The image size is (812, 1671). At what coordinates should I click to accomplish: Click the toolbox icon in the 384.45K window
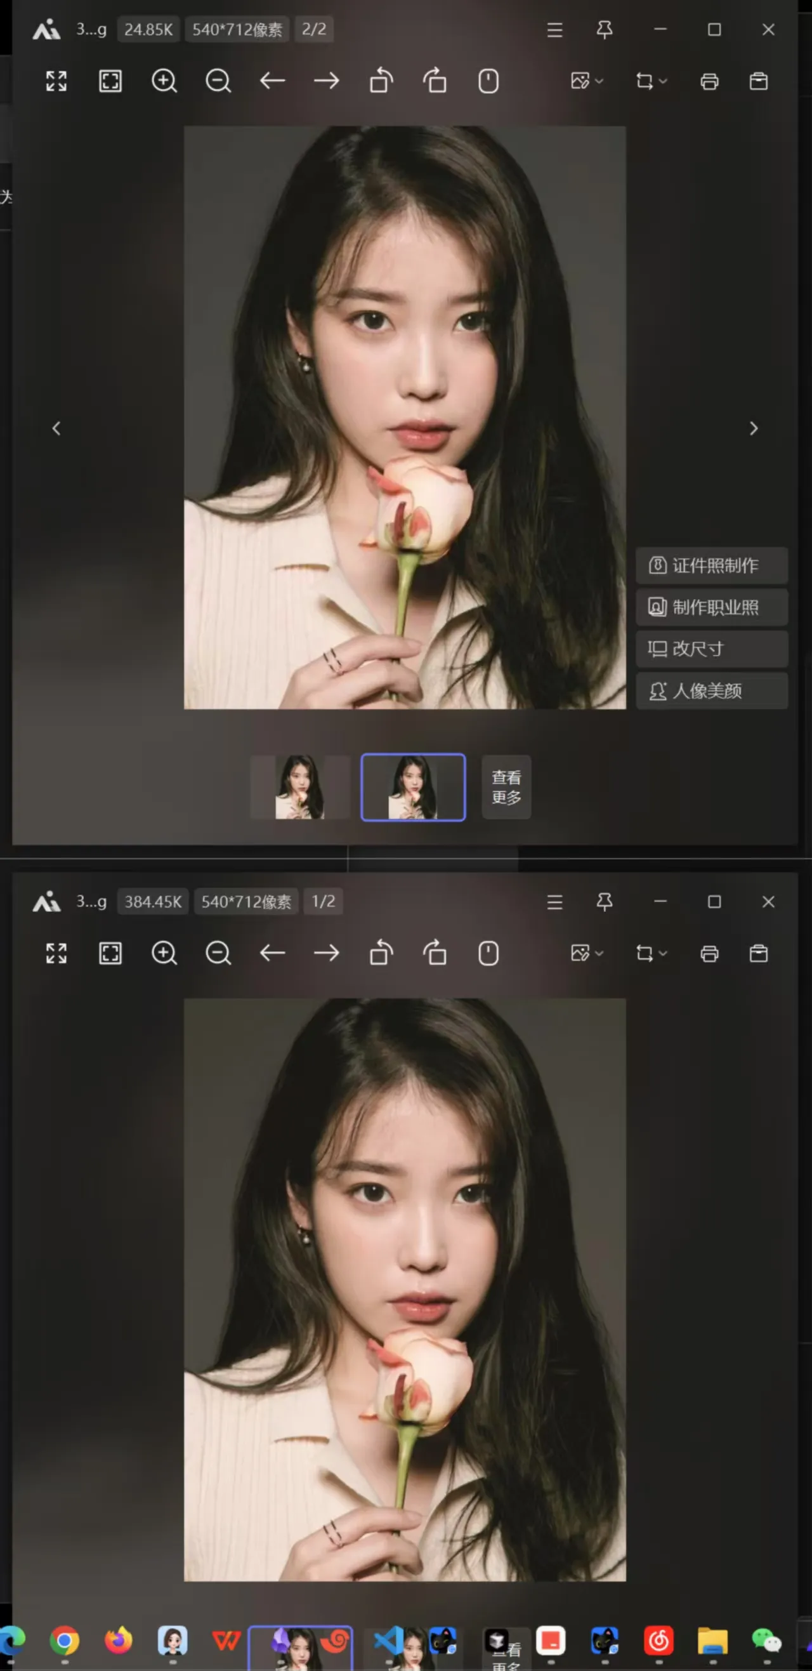pyautogui.click(x=759, y=954)
